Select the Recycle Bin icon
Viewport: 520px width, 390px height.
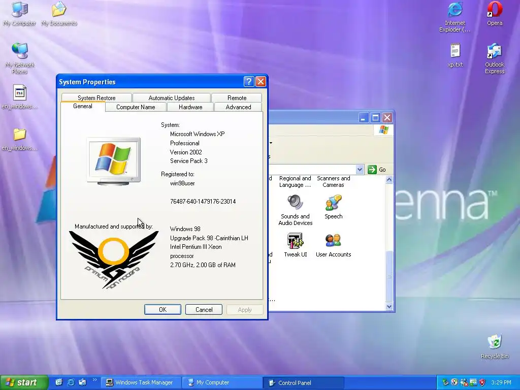point(495,346)
